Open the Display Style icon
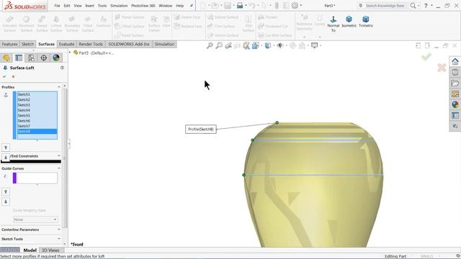Viewport: 461px width, 259px height. [267, 45]
